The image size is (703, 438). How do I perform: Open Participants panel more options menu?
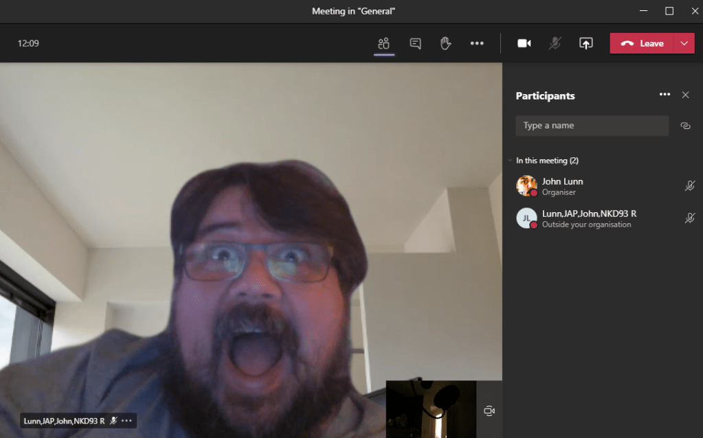664,95
